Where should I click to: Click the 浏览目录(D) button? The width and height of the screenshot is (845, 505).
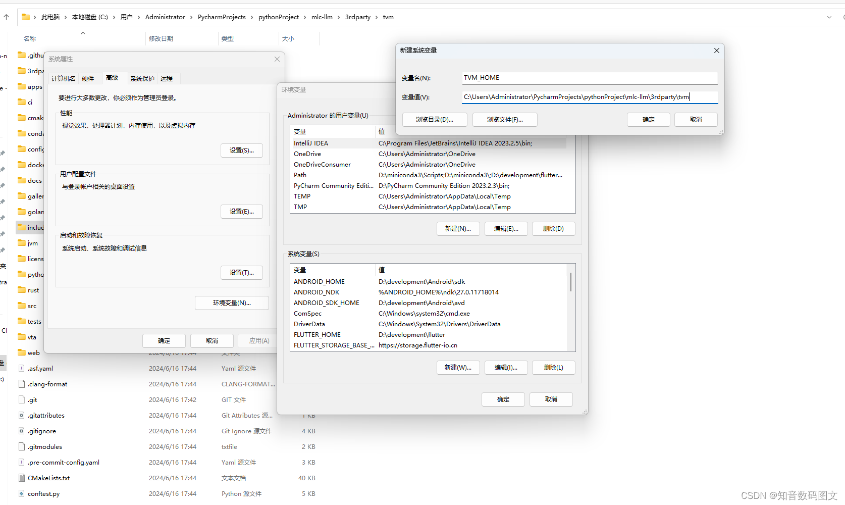(434, 120)
